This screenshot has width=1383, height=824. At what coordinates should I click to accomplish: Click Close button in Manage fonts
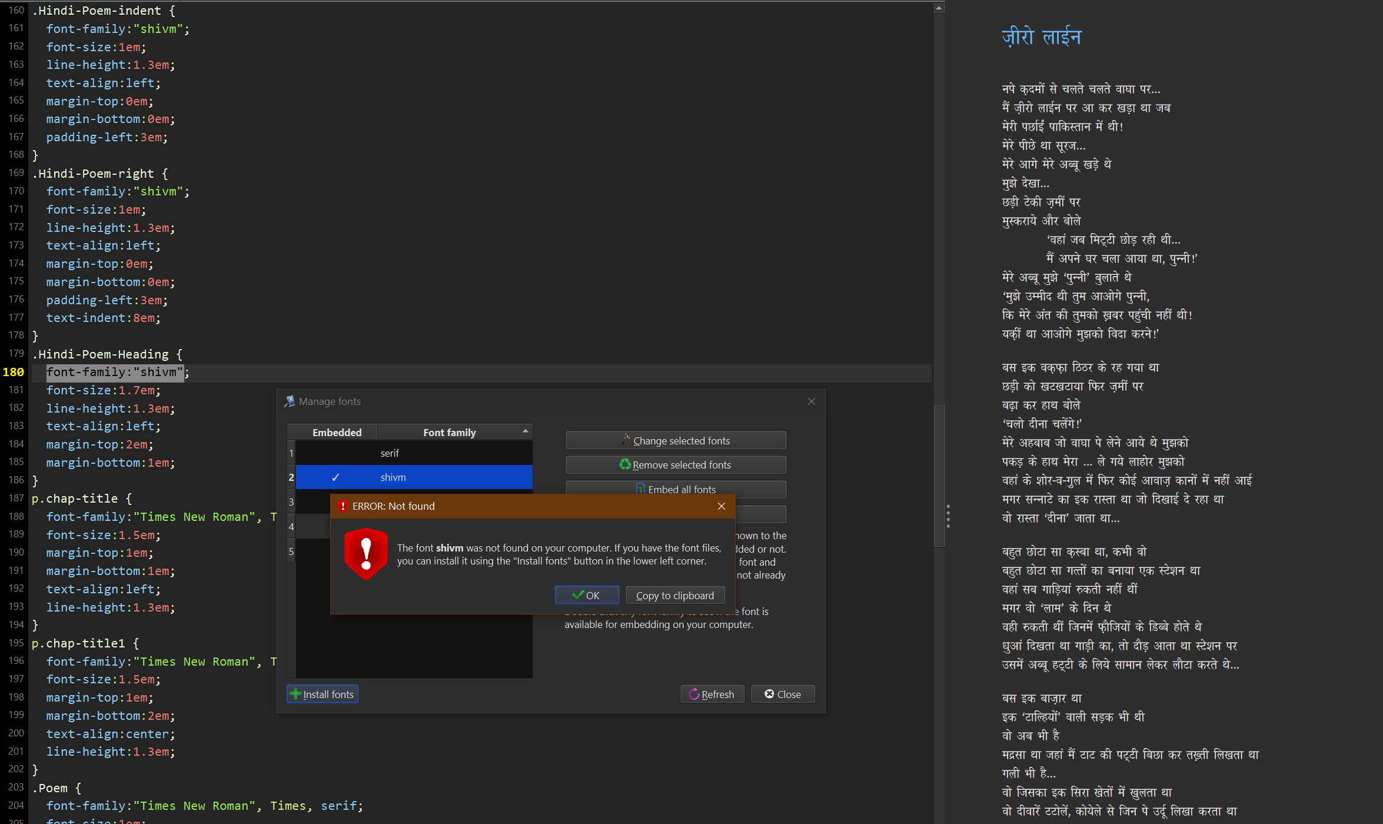point(783,694)
